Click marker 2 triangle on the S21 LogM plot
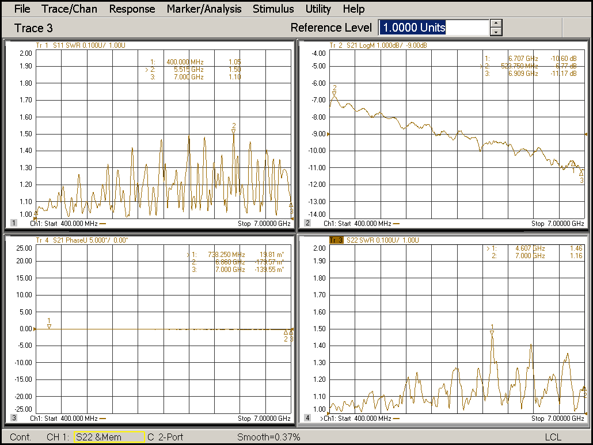This screenshot has height=445, width=593. click(334, 94)
